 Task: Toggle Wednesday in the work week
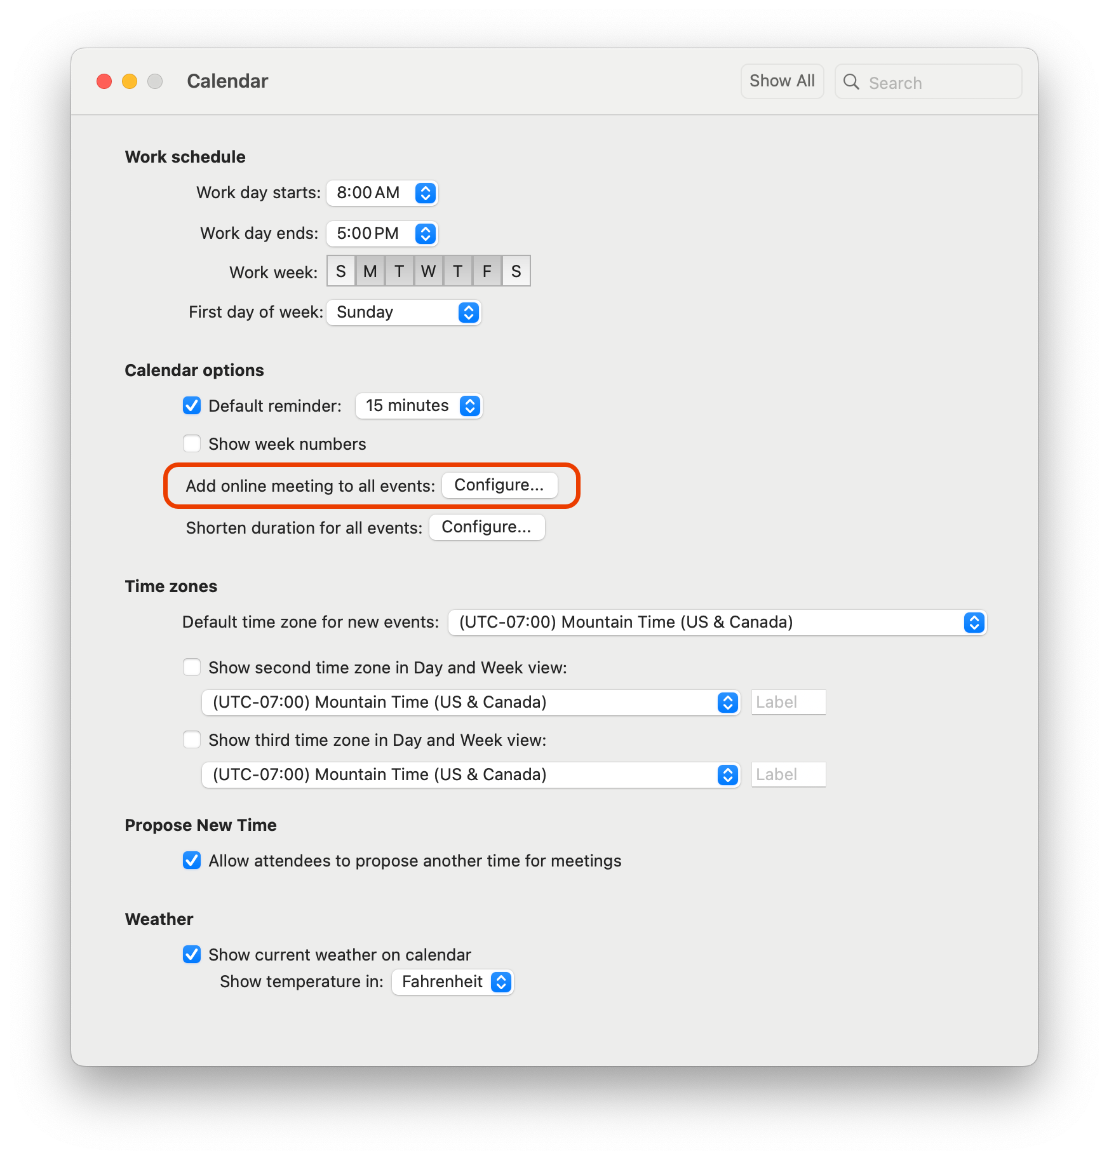pos(428,272)
